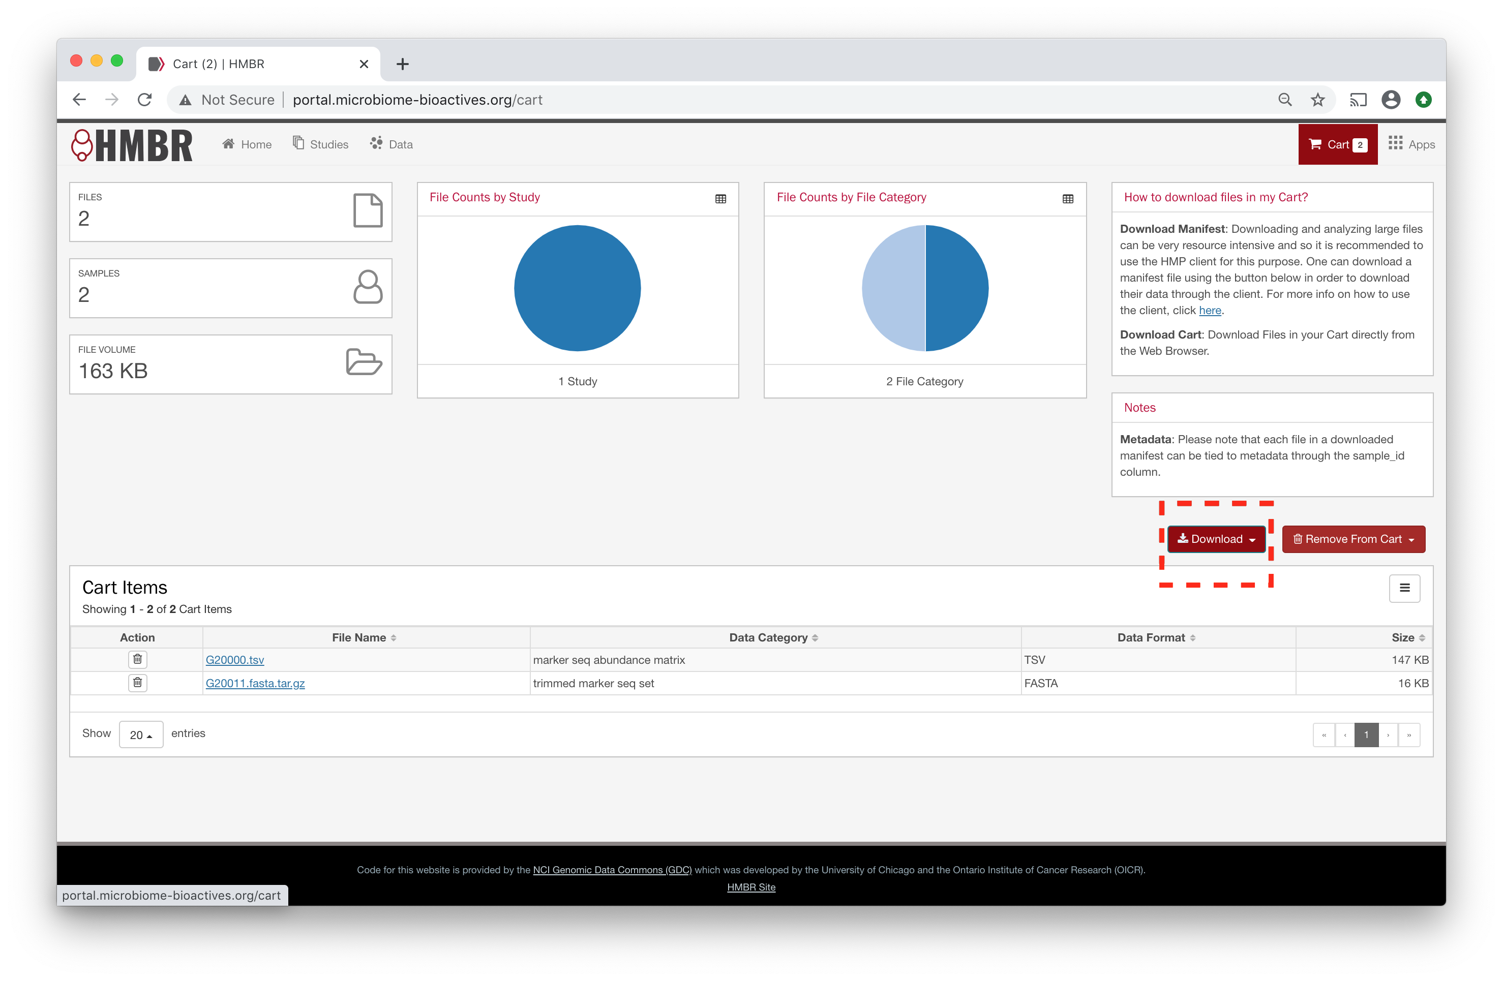Click the HMBR logo
Screen dimensions: 1503x981
pos(132,145)
